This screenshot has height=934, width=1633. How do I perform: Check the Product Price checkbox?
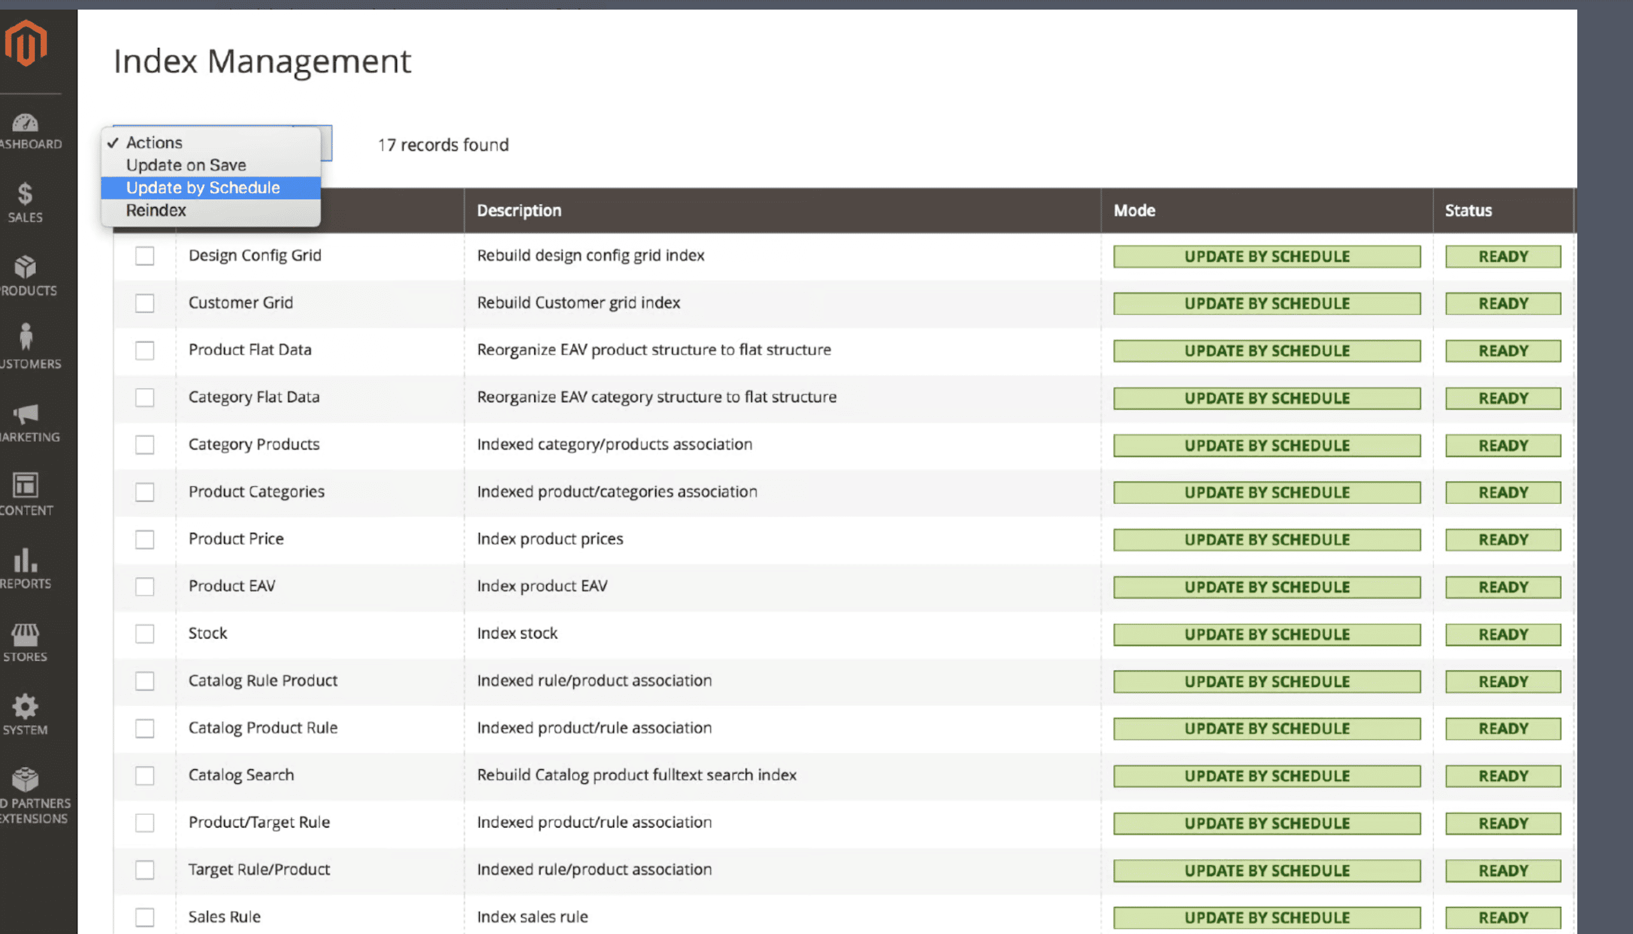[145, 539]
